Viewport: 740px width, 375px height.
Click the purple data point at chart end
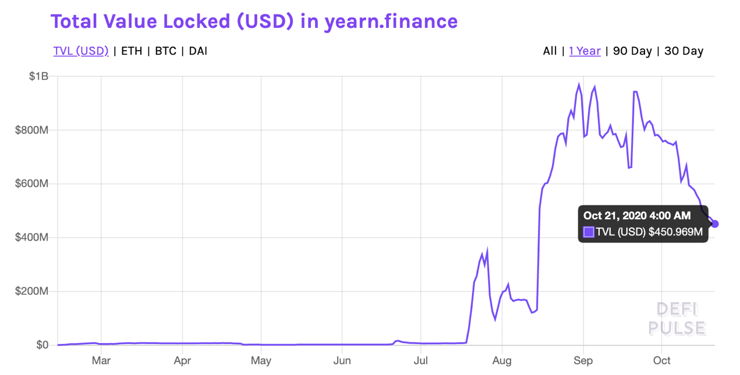[x=715, y=224]
